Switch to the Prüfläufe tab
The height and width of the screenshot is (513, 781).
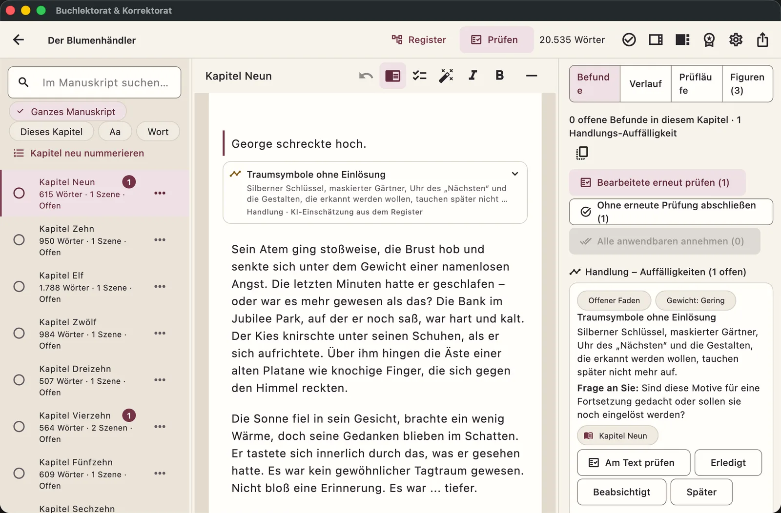coord(697,84)
